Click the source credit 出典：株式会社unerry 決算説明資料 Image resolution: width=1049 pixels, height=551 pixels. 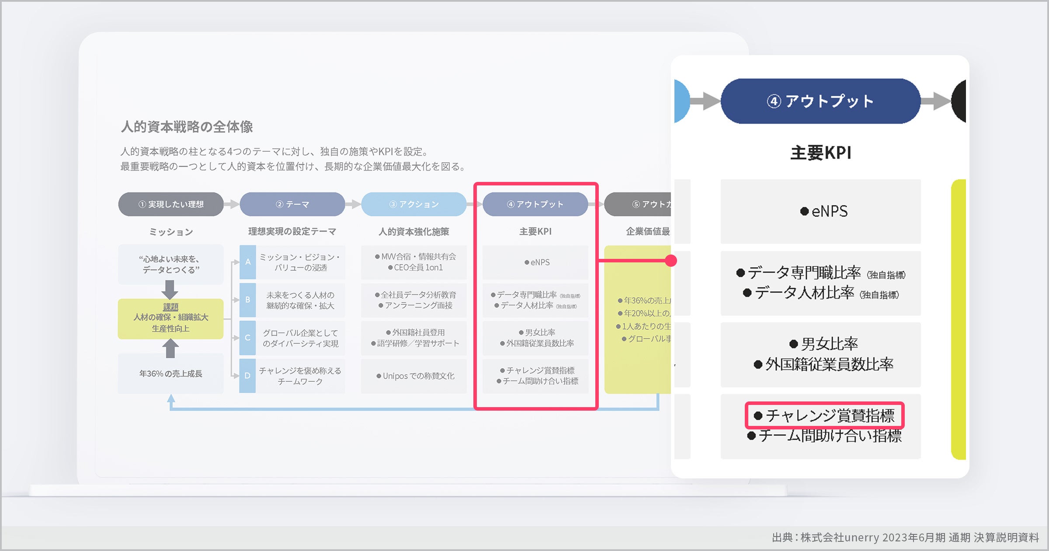coord(905,537)
